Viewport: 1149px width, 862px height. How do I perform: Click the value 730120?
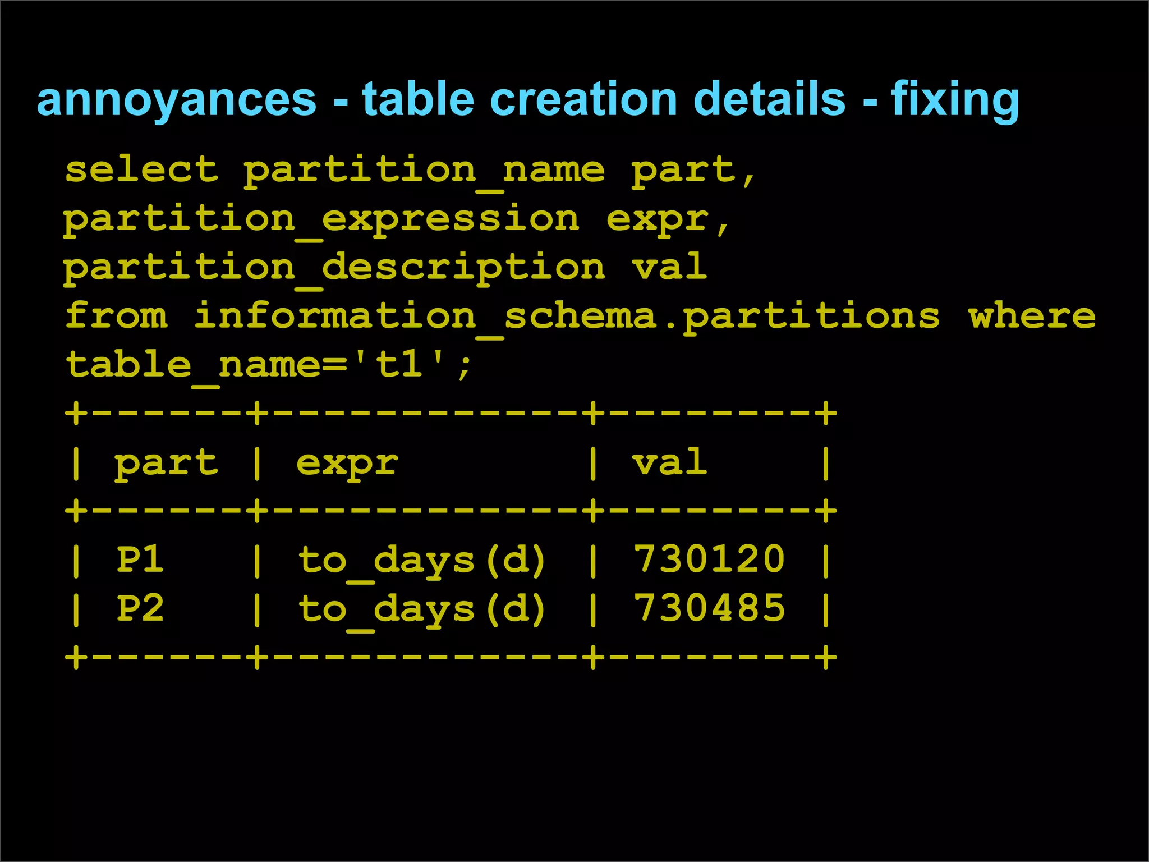709,560
